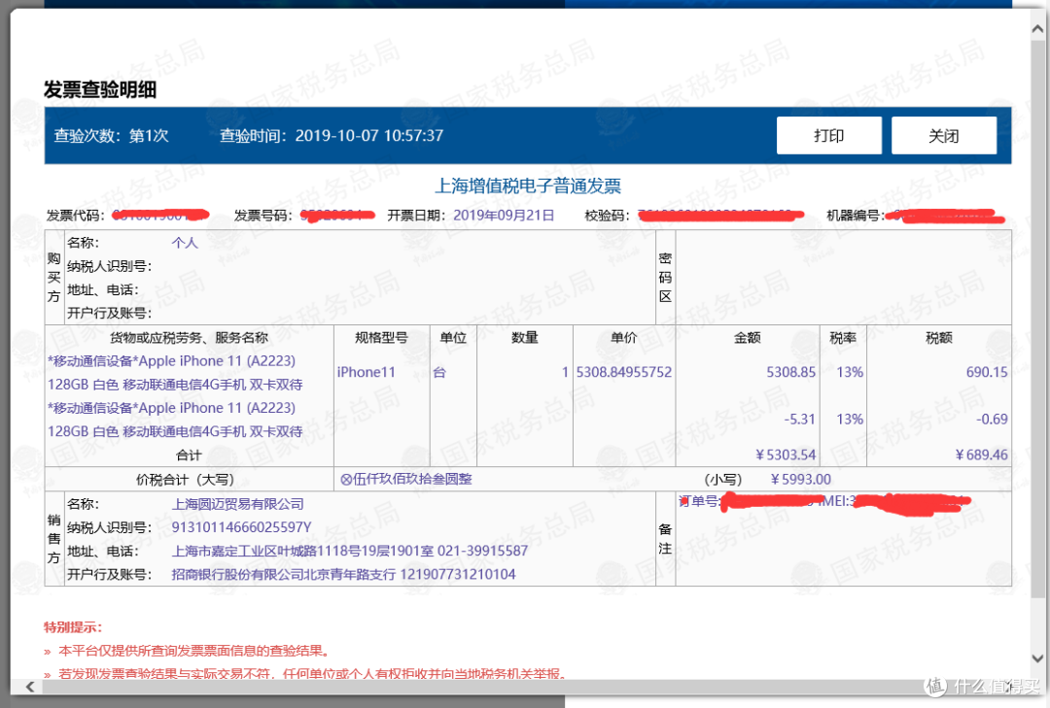The image size is (1050, 708).
Task: Click the 特别提示 notice heading
Action: pos(73,627)
